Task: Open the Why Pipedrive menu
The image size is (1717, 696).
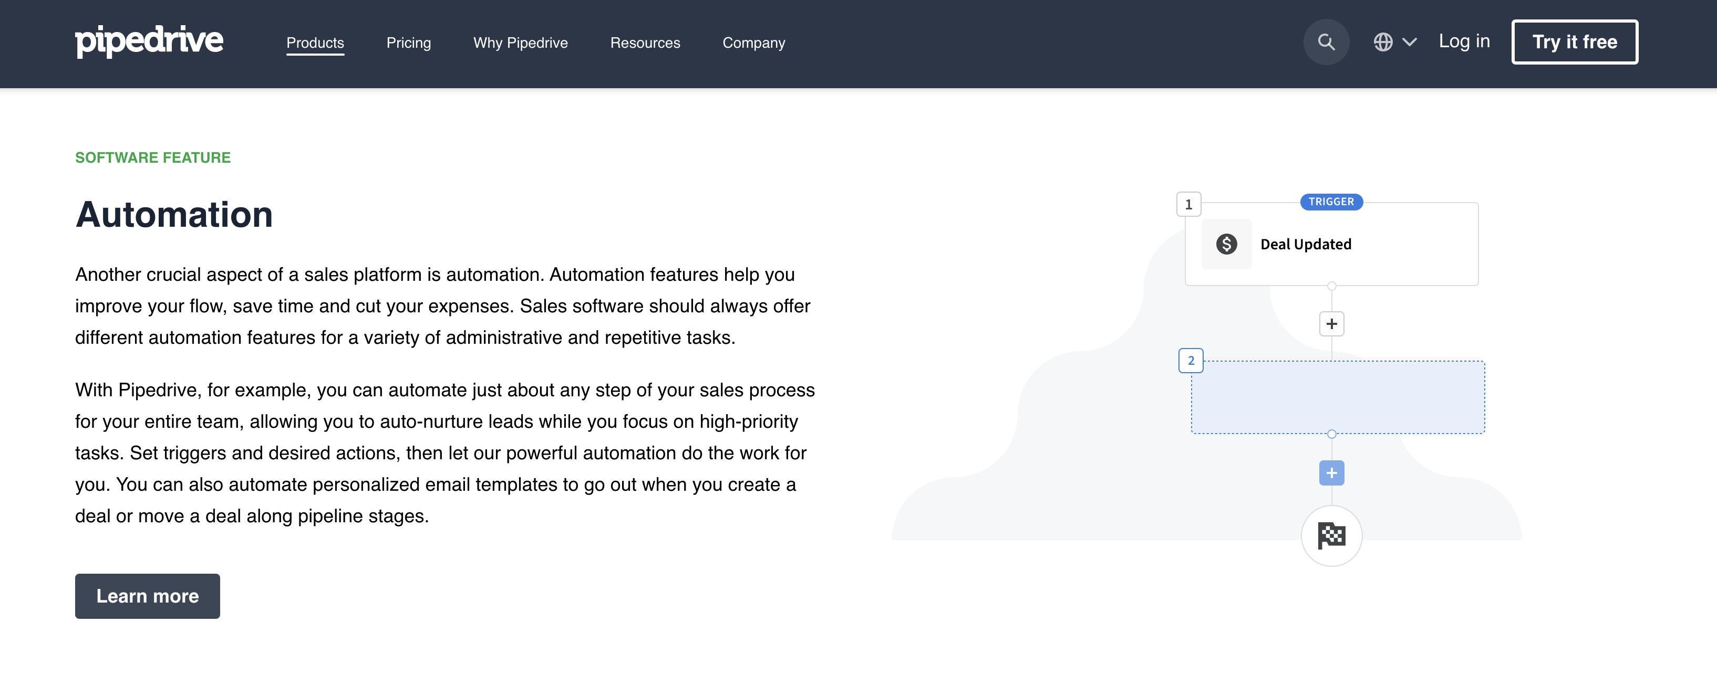Action: point(521,43)
